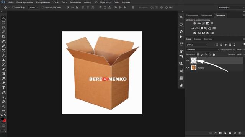Open the Info panel icon in side strip
The width and height of the screenshot is (245, 137).
(181, 24)
